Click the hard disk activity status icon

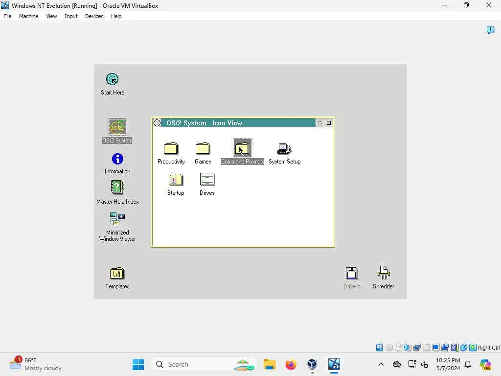pyautogui.click(x=379, y=348)
